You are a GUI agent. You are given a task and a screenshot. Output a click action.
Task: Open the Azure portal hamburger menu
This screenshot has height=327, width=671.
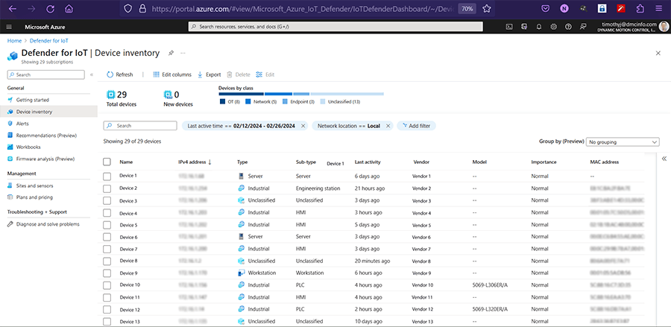click(9, 27)
